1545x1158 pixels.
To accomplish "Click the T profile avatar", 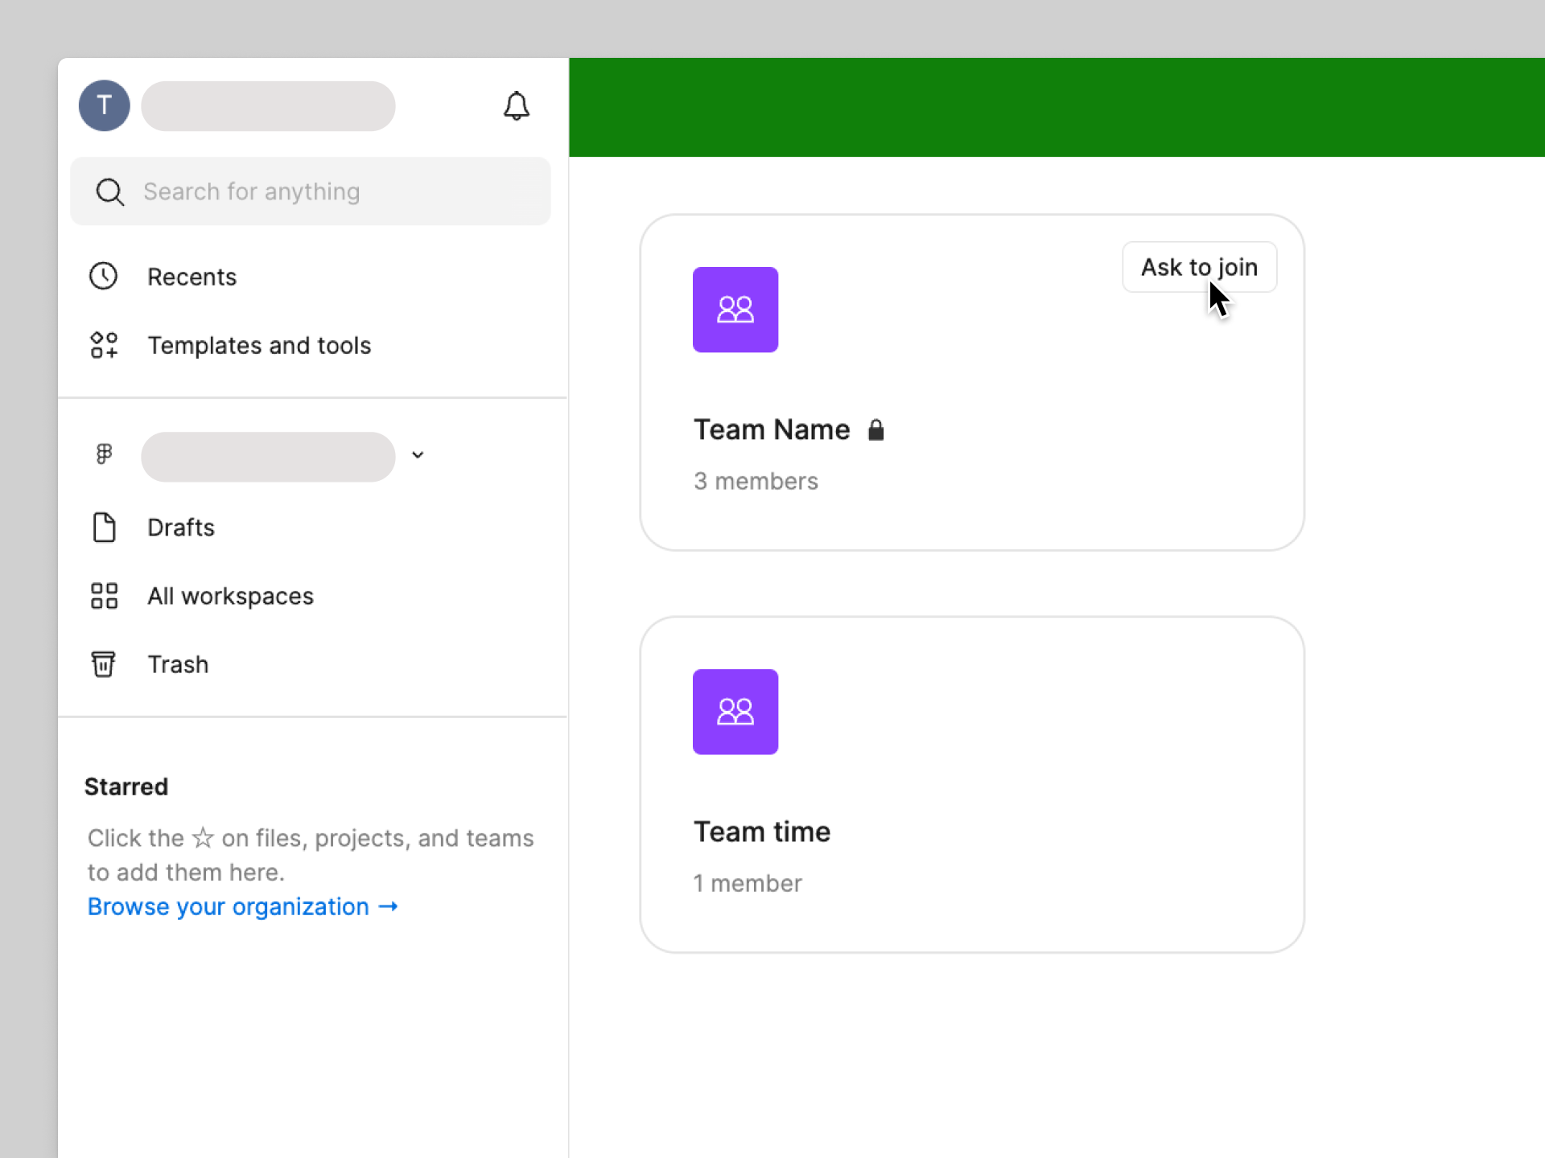I will 104,105.
